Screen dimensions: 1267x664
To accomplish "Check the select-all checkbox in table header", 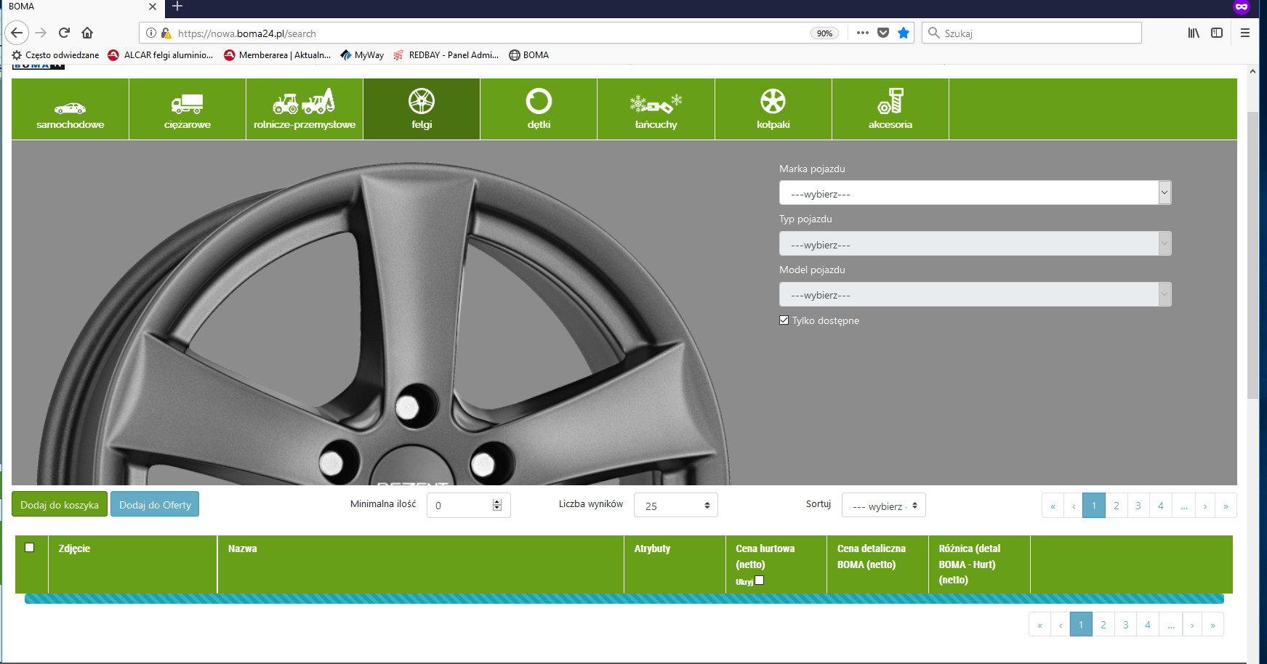I will point(30,548).
